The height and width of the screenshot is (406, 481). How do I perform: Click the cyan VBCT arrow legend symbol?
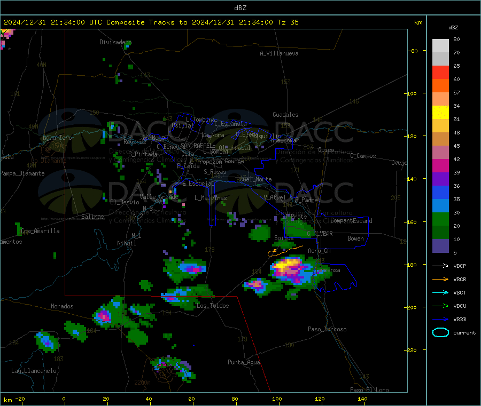[440, 292]
